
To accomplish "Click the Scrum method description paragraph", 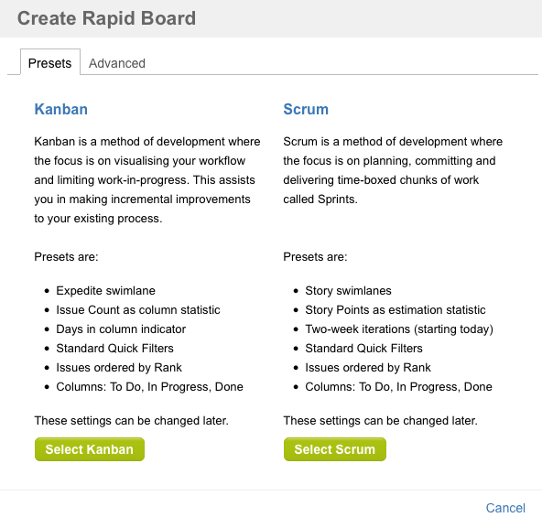I will tap(393, 170).
